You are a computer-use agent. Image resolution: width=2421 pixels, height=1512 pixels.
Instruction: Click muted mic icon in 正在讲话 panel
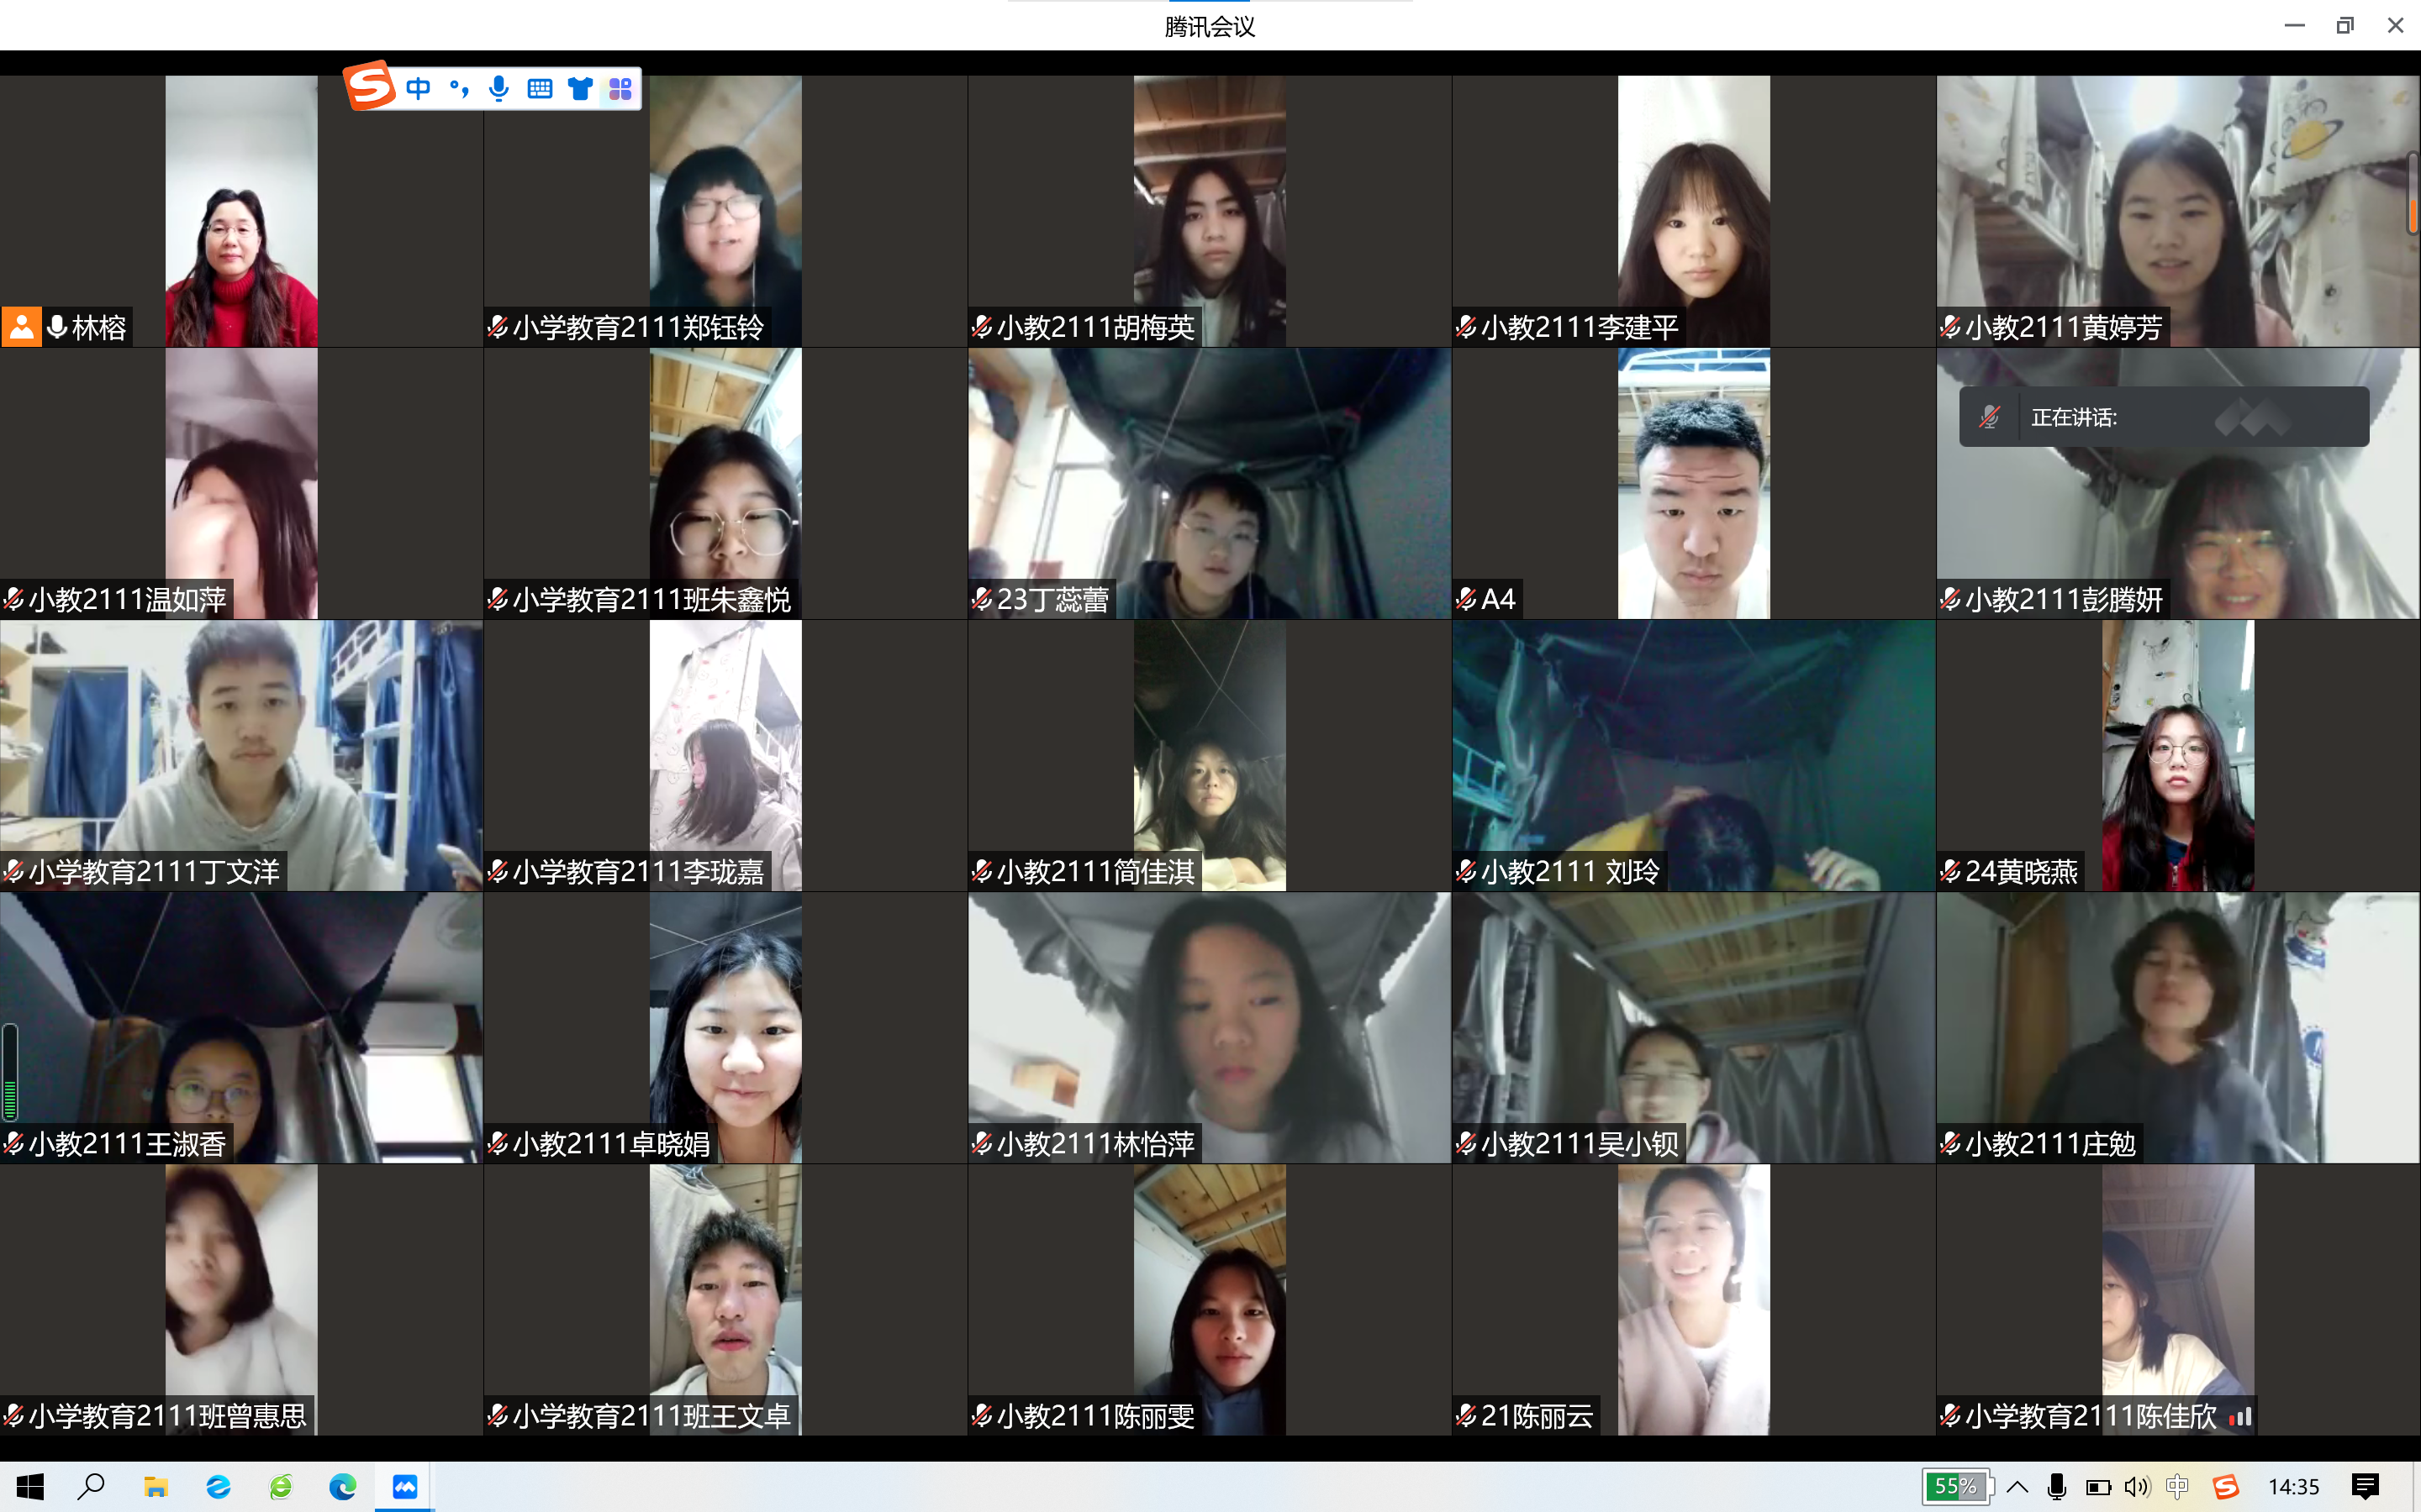pyautogui.click(x=1989, y=417)
